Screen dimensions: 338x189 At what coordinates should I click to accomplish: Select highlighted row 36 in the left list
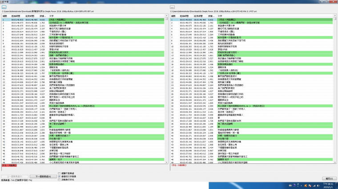(x=83, y=124)
